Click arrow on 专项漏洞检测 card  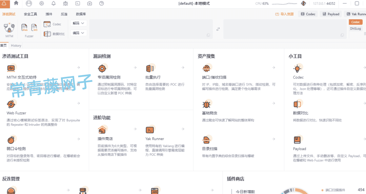coord(135,67)
